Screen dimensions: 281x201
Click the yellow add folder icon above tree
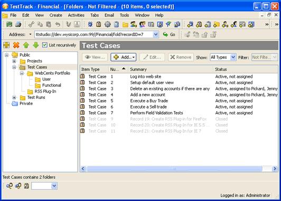pos(6,45)
